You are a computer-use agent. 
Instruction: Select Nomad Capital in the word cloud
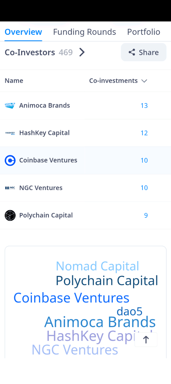point(97,266)
